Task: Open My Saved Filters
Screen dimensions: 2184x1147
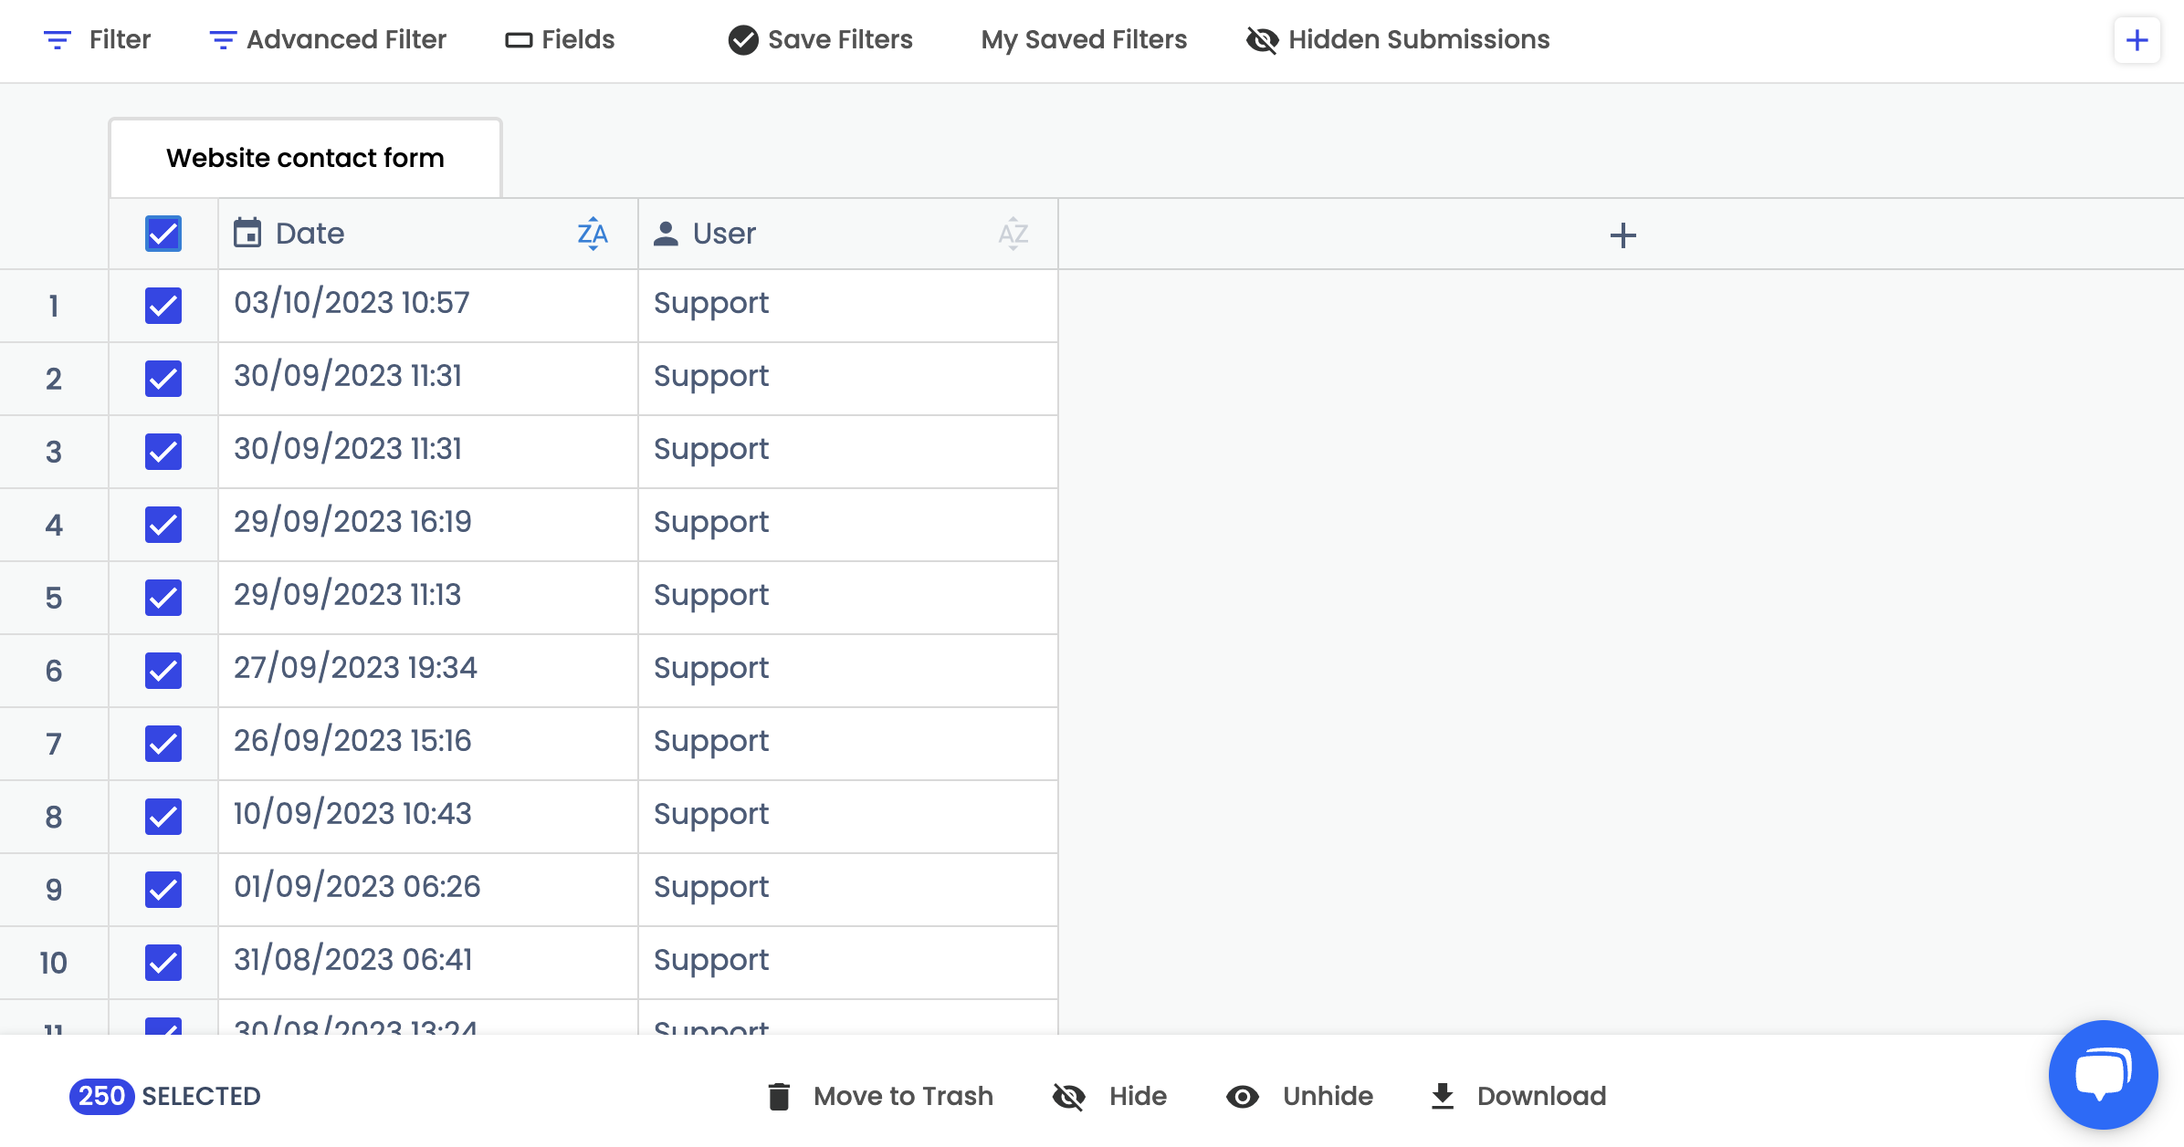Action: point(1084,40)
